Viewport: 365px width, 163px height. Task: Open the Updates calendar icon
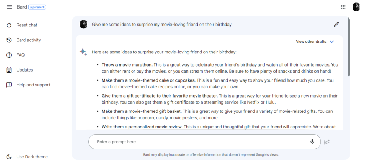(x=9, y=70)
